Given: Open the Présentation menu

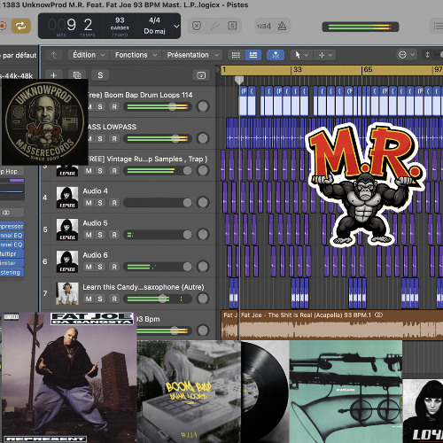Looking at the screenshot, I should 193,55.
